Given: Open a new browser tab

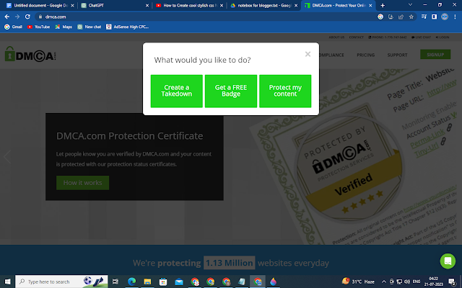Looking at the screenshot, I should pyautogui.click(x=383, y=5).
